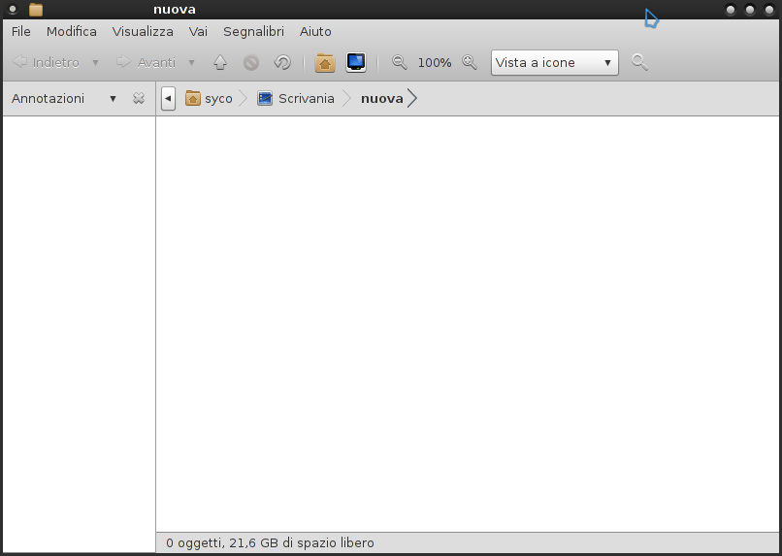Select nuova in the path bar
Screen dimensions: 782x556
pyautogui.click(x=382, y=99)
